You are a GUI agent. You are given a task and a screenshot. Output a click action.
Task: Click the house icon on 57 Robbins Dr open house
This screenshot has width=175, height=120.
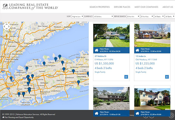pyautogui.click(x=97, y=50)
